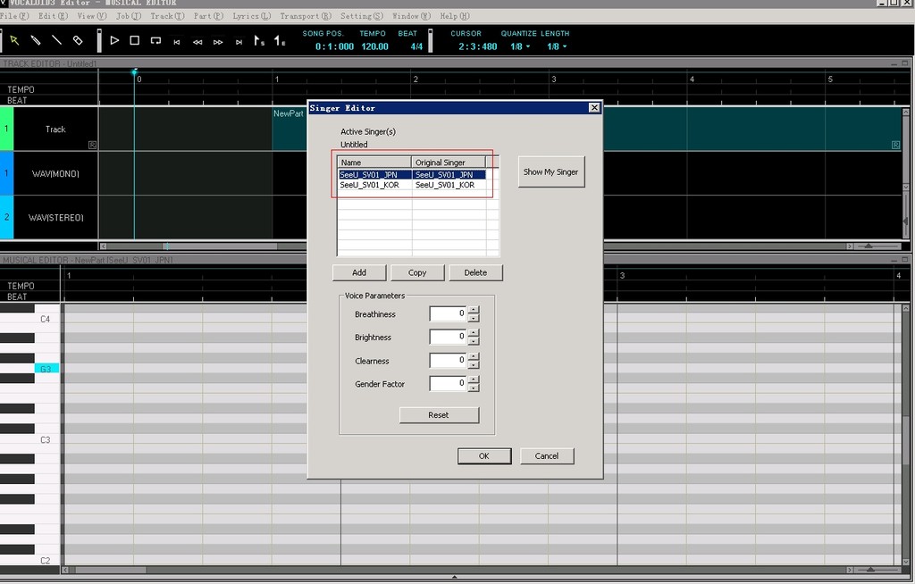Click the Gender Factor value field

[448, 383]
